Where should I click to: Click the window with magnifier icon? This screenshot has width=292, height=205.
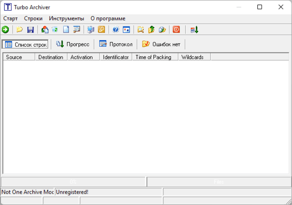click(x=77, y=30)
